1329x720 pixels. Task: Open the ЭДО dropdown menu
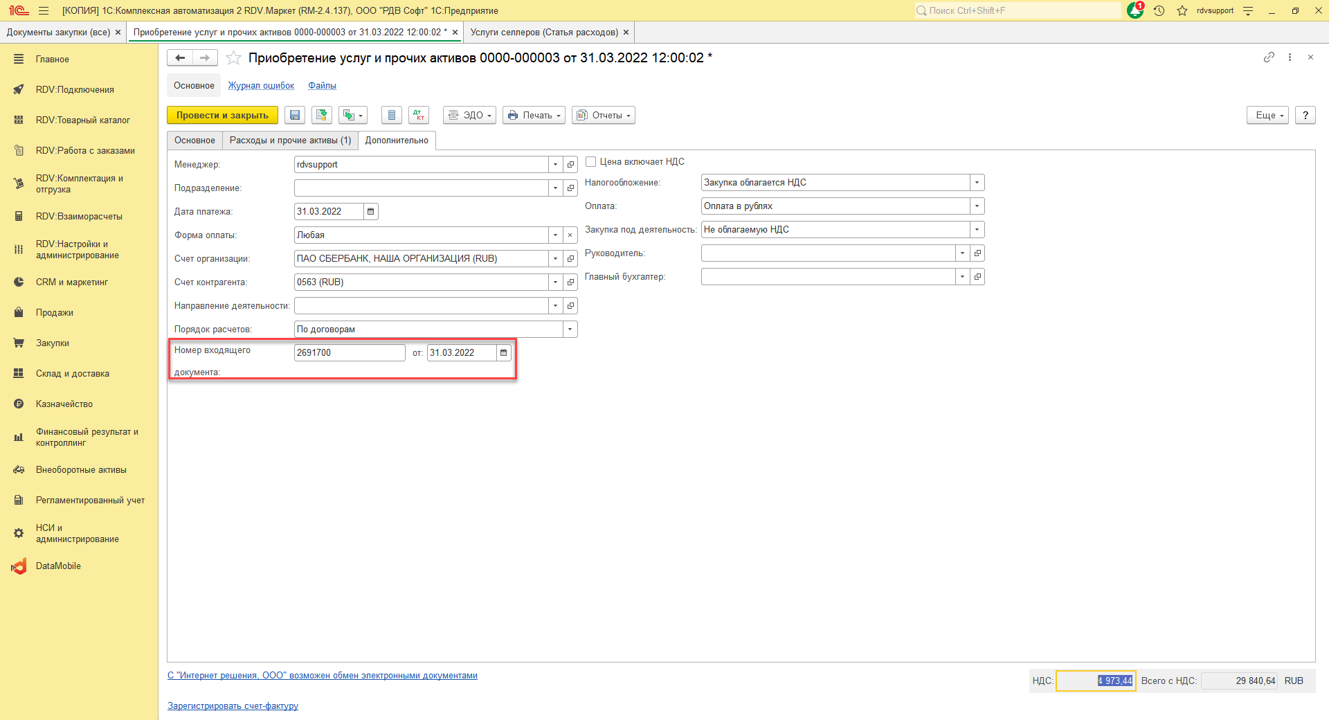tap(469, 116)
